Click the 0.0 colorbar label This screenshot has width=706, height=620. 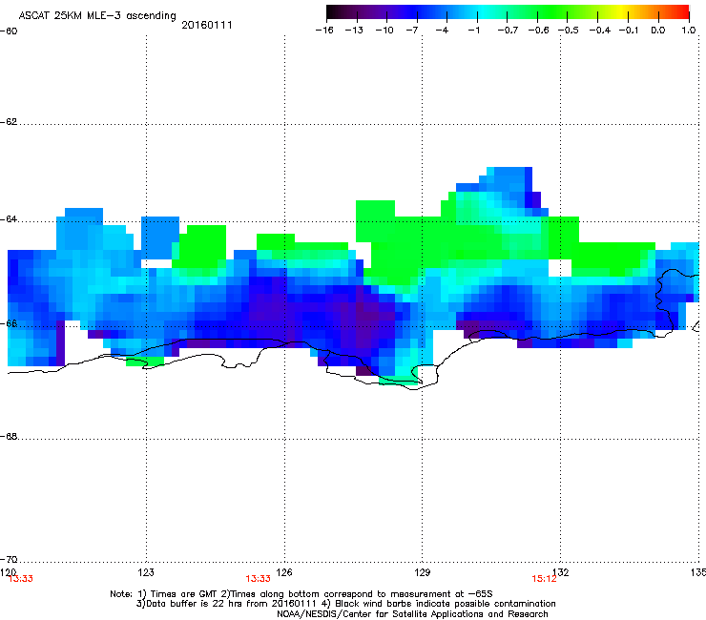(658, 31)
